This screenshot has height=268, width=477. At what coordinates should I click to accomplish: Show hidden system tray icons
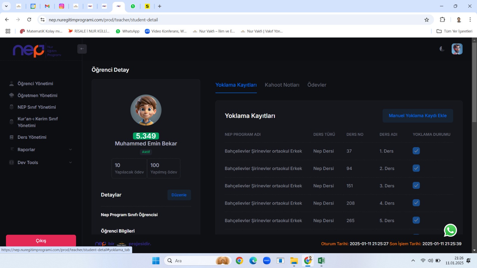click(x=413, y=261)
